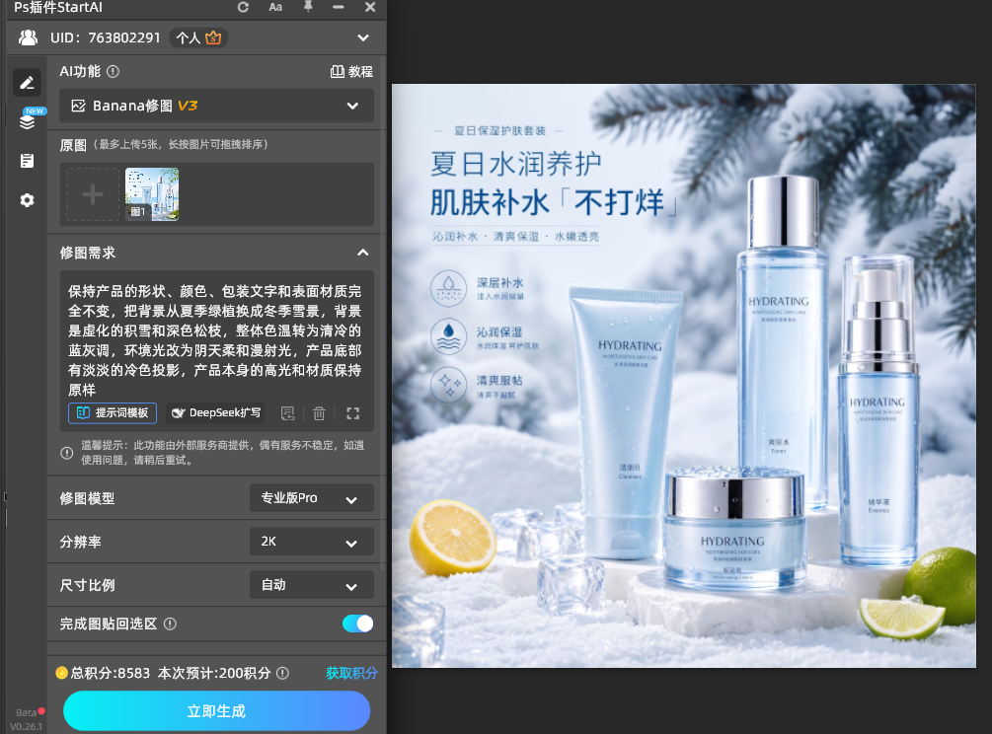This screenshot has width=992, height=734.
Task: Open the 分辨率 2K dropdown
Action: point(311,542)
